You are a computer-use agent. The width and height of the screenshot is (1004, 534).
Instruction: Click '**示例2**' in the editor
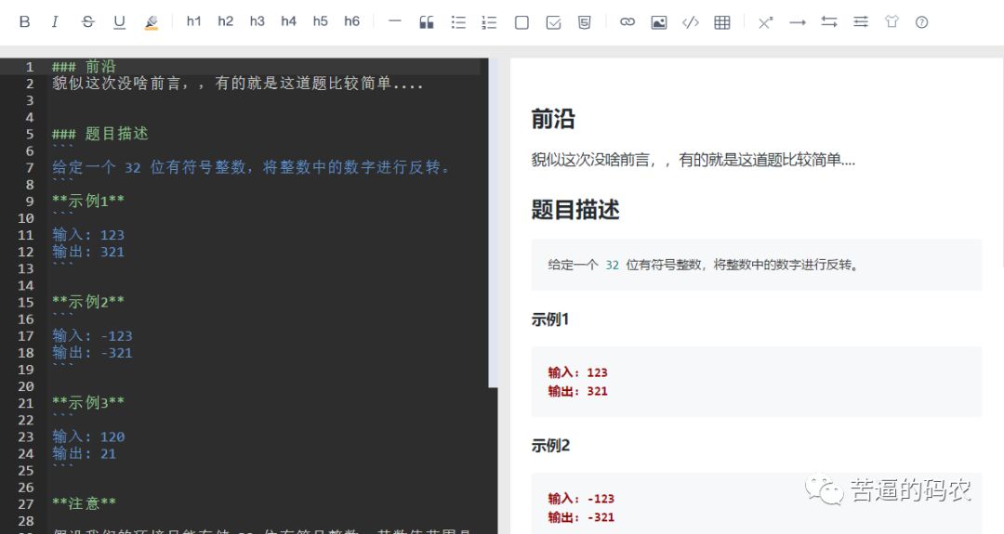(x=88, y=302)
